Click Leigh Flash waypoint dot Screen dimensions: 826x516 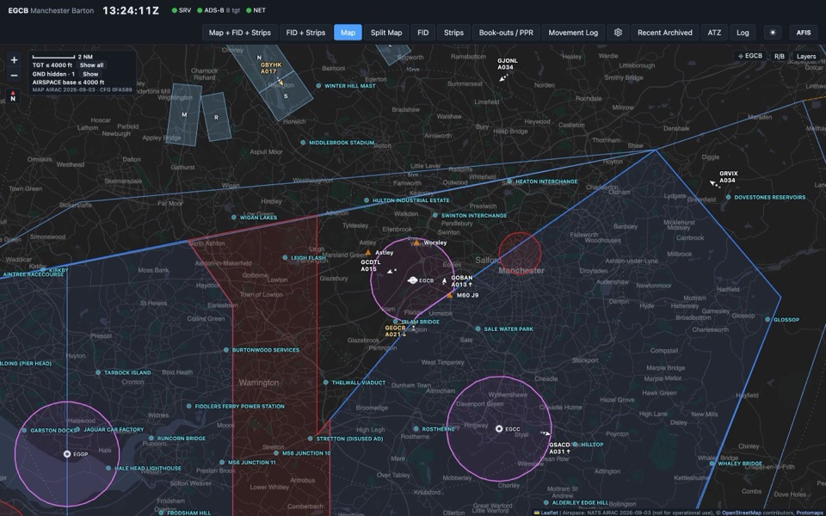(285, 258)
